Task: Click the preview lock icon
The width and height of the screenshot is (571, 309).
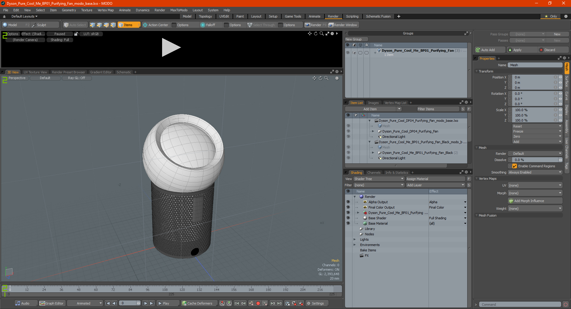Action: click(76, 34)
